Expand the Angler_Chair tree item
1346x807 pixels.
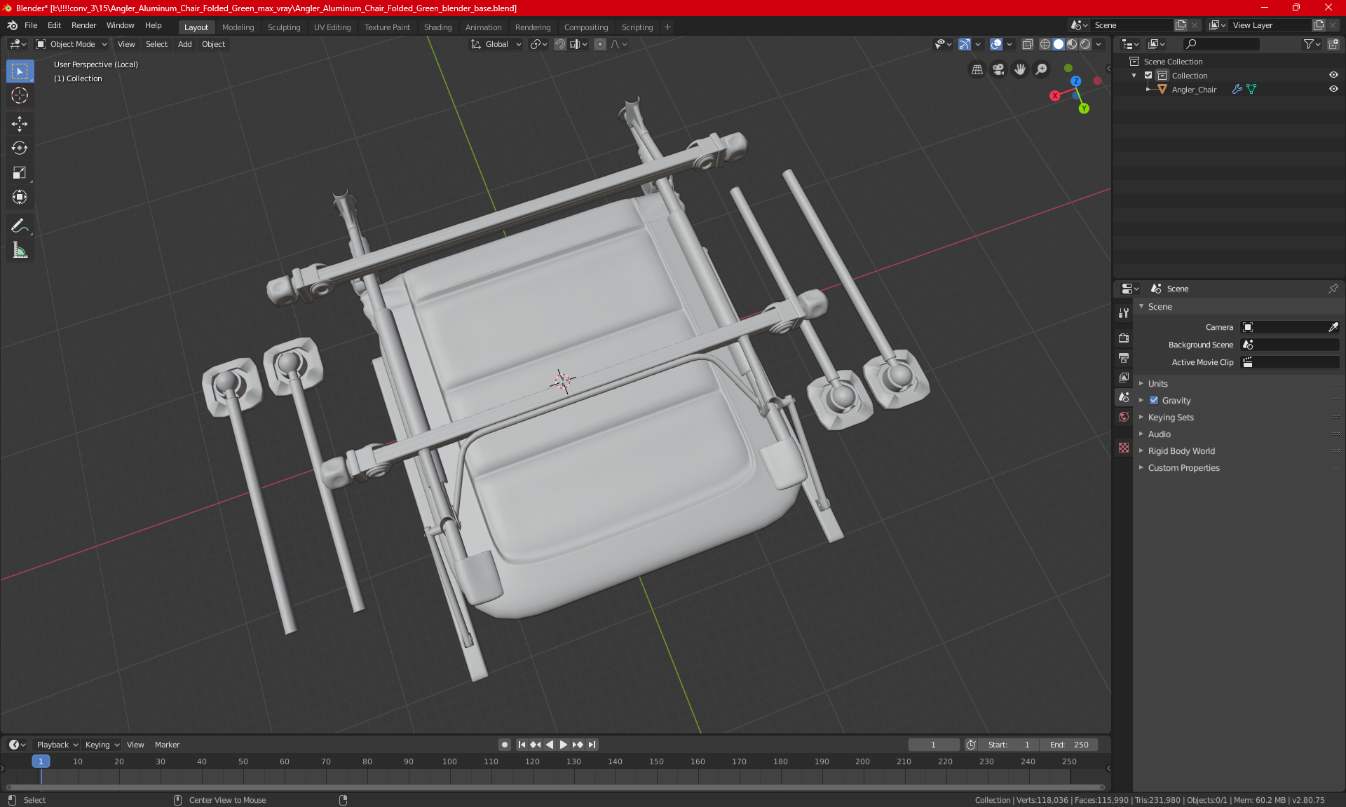point(1148,90)
